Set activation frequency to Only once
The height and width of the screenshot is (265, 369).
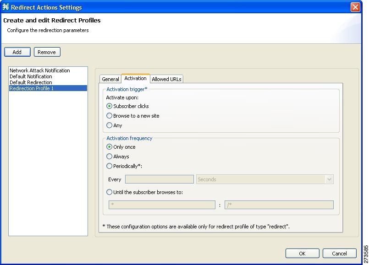point(110,147)
